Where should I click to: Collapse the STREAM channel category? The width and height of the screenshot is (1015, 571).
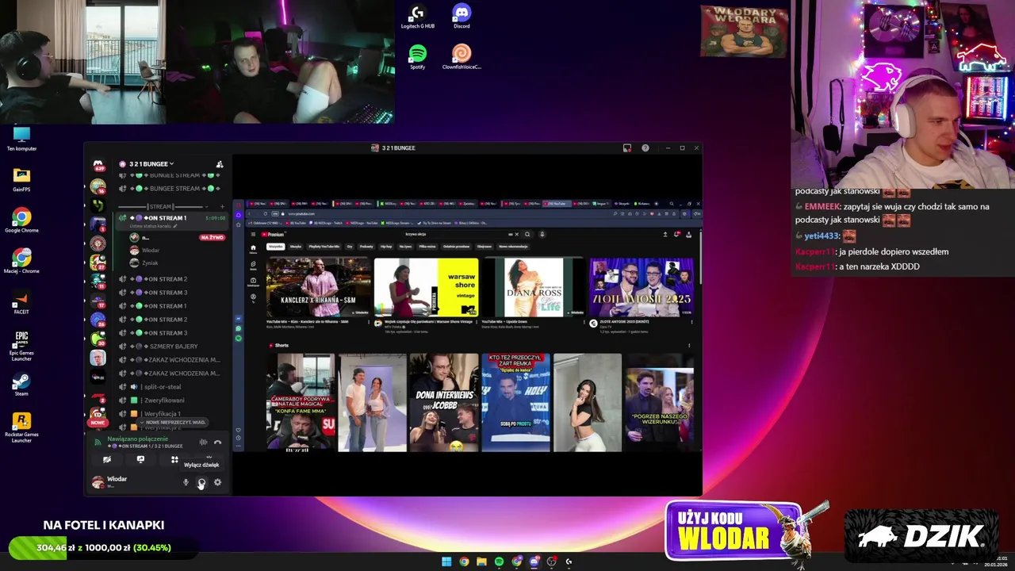click(x=161, y=206)
